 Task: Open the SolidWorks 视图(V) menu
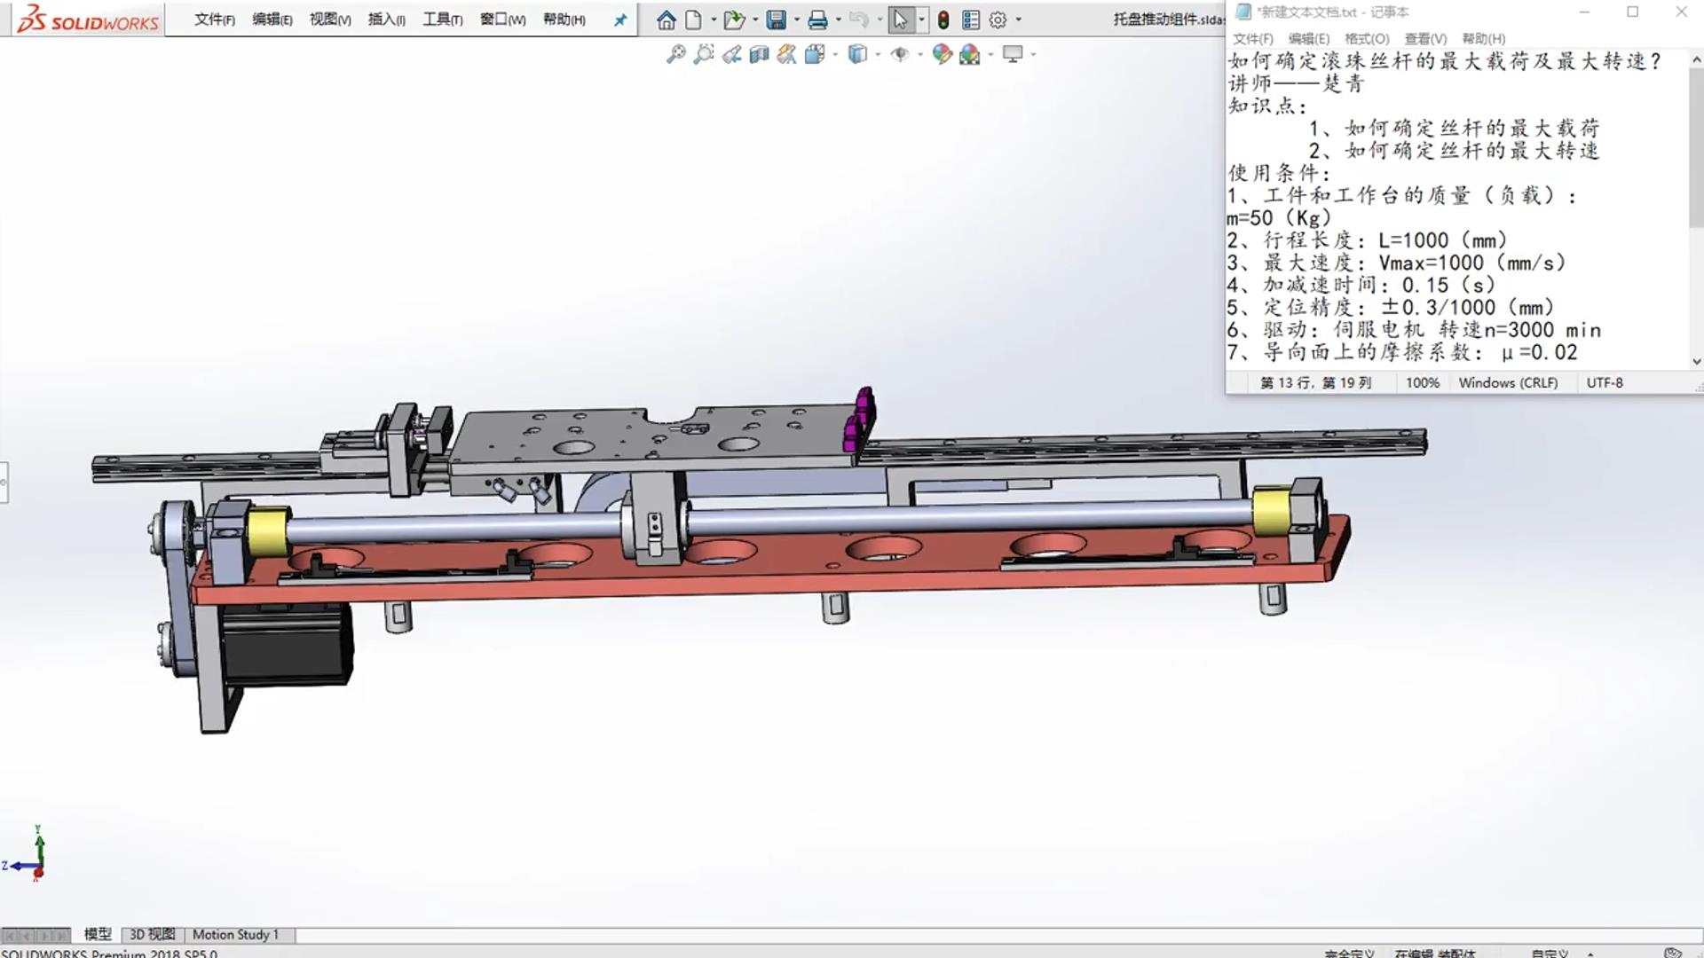click(330, 20)
